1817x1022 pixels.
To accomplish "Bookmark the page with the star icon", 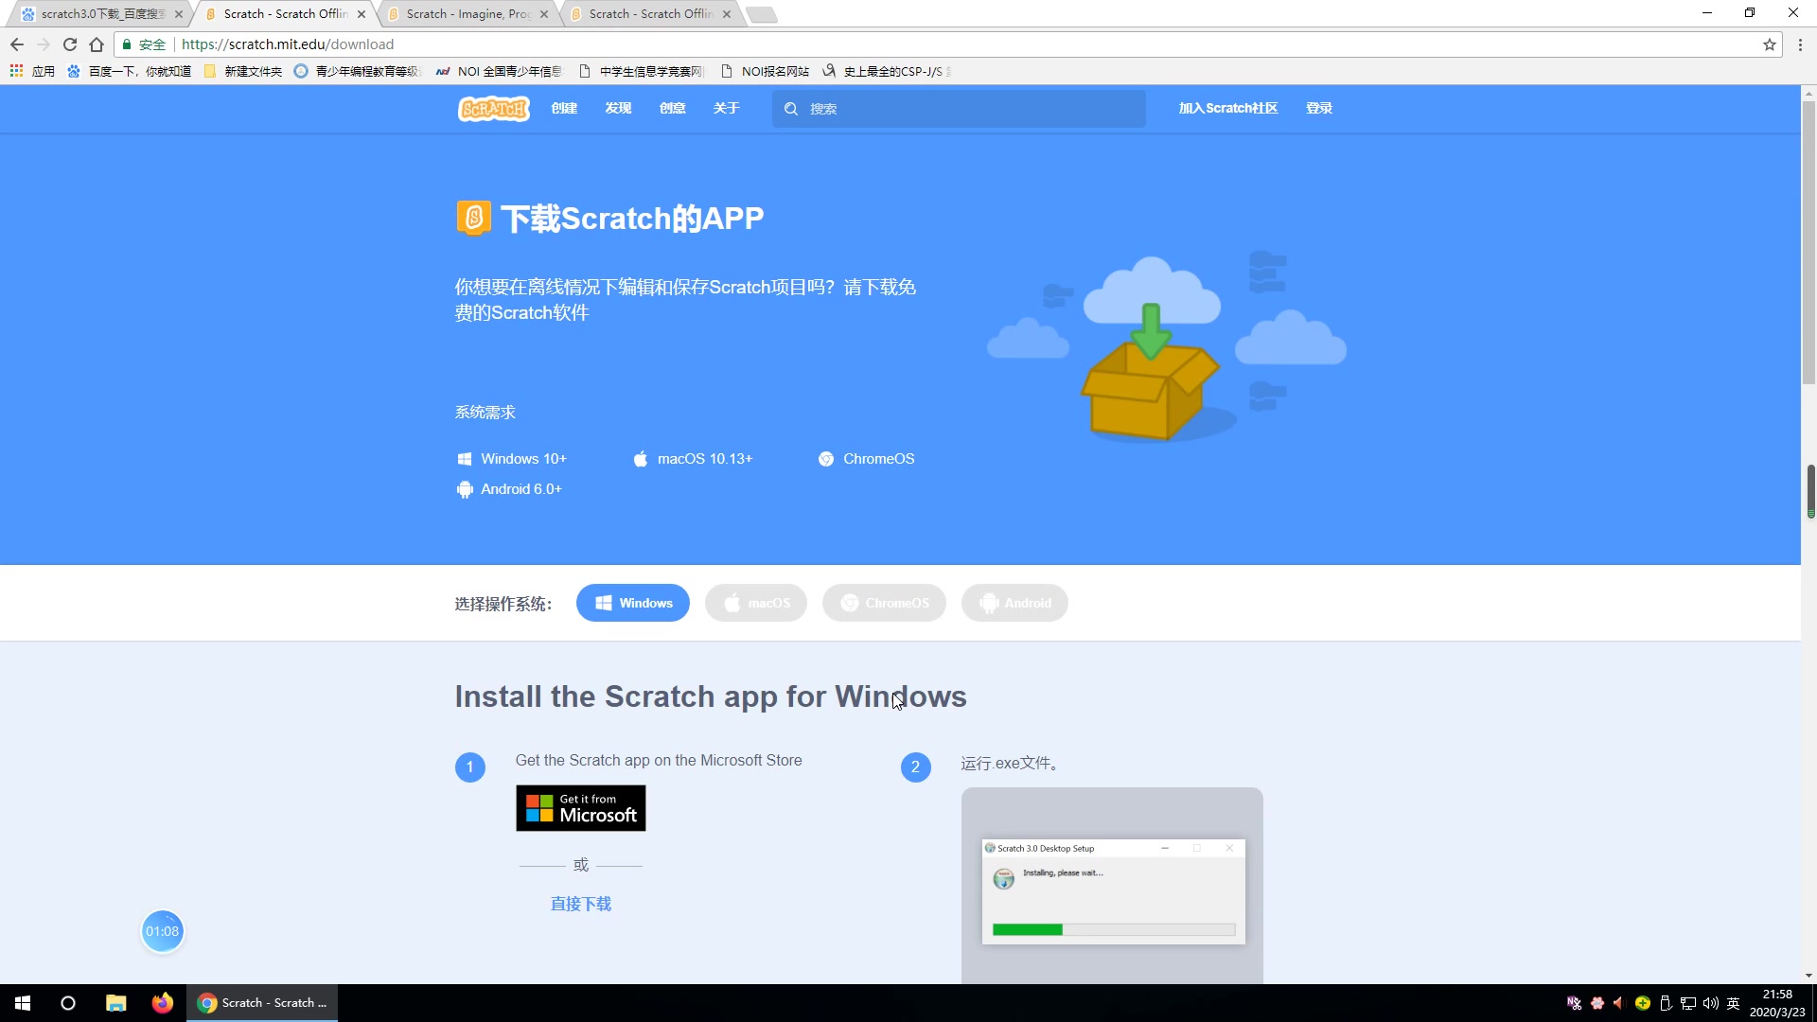I will coord(1769,44).
